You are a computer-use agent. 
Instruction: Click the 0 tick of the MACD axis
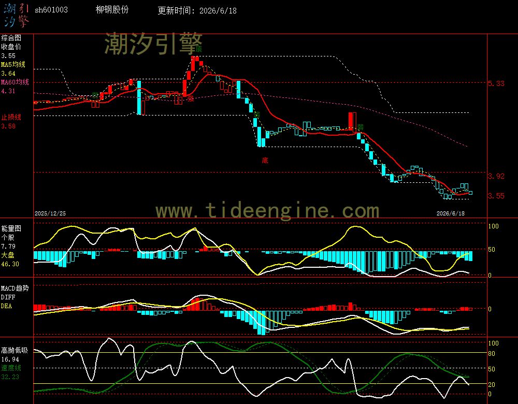[490, 309]
